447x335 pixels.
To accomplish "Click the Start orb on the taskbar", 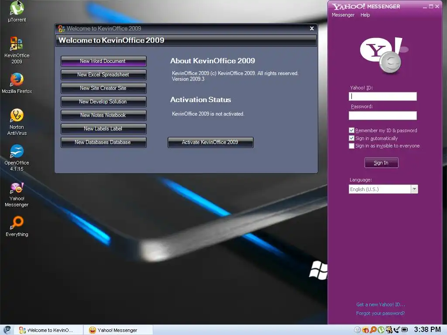I will coord(7,330).
